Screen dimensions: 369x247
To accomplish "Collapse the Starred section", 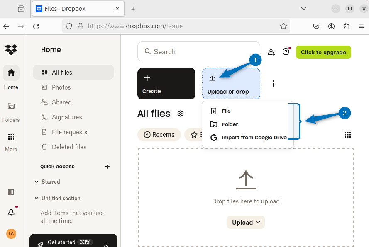I will coord(37,182).
